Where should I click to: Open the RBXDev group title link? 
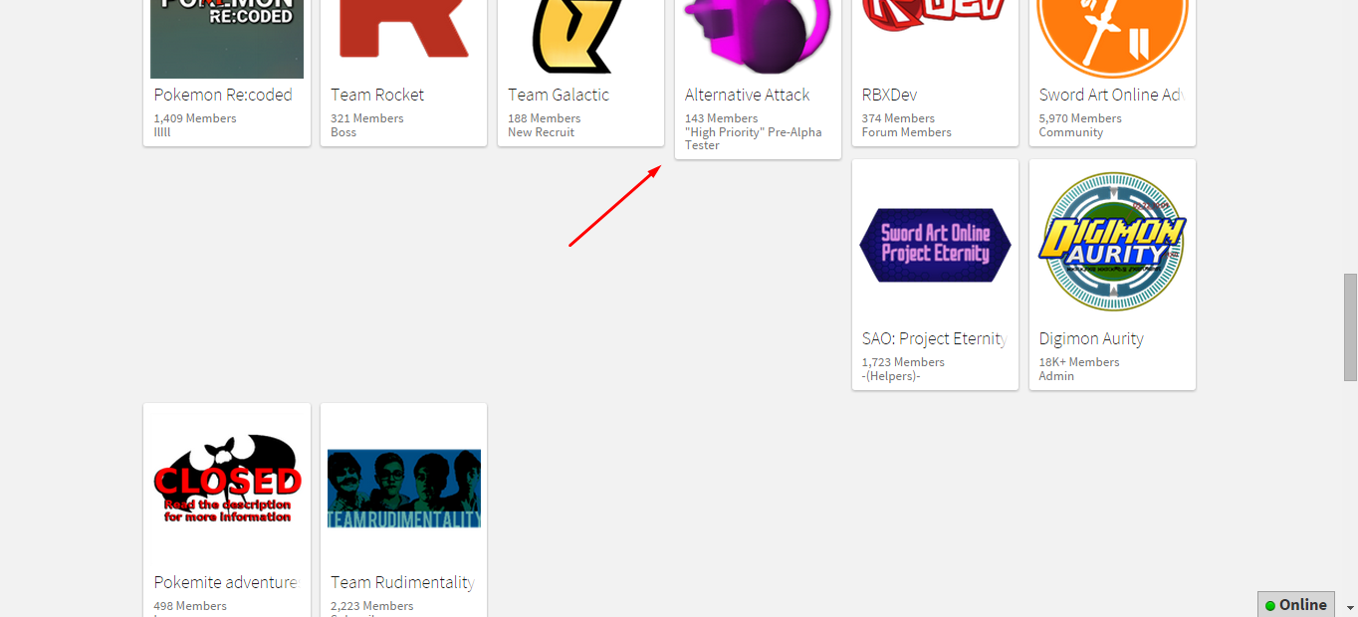(x=889, y=95)
